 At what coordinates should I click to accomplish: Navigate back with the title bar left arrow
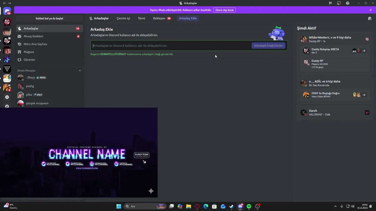(x=4, y=3)
